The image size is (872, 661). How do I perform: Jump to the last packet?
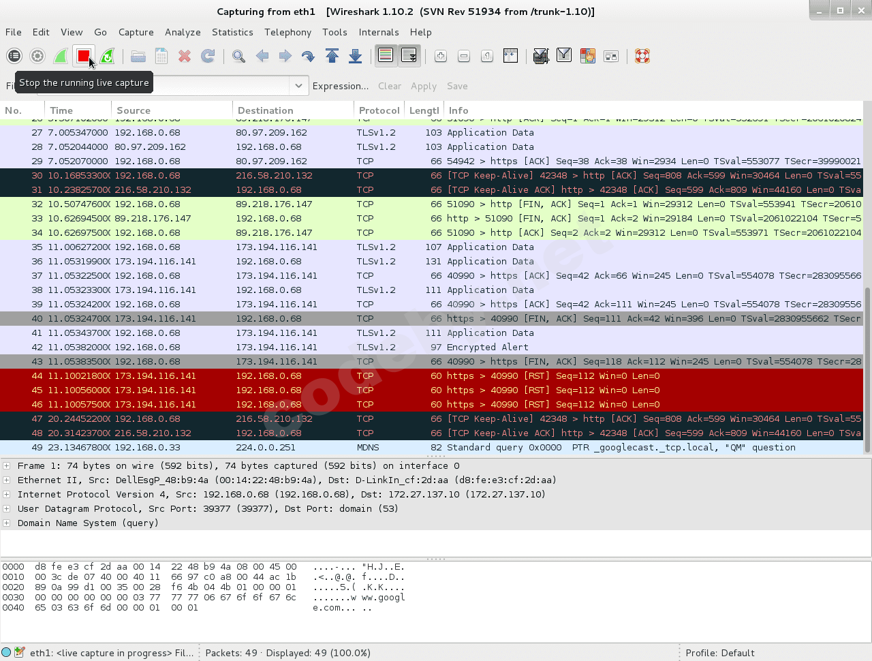point(355,57)
